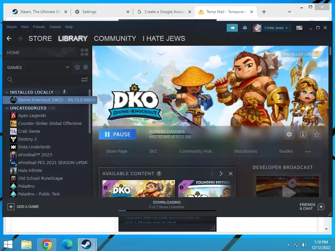This screenshot has height=251, width=335.
Task: Click the library search magnifier icon
Action: [10, 80]
